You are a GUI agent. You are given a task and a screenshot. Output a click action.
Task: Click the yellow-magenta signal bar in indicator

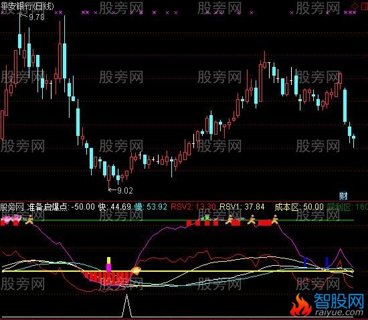pos(108,264)
